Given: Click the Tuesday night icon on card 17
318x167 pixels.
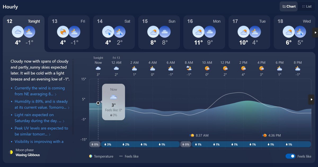Looking at the screenshot, I should (x=255, y=32).
